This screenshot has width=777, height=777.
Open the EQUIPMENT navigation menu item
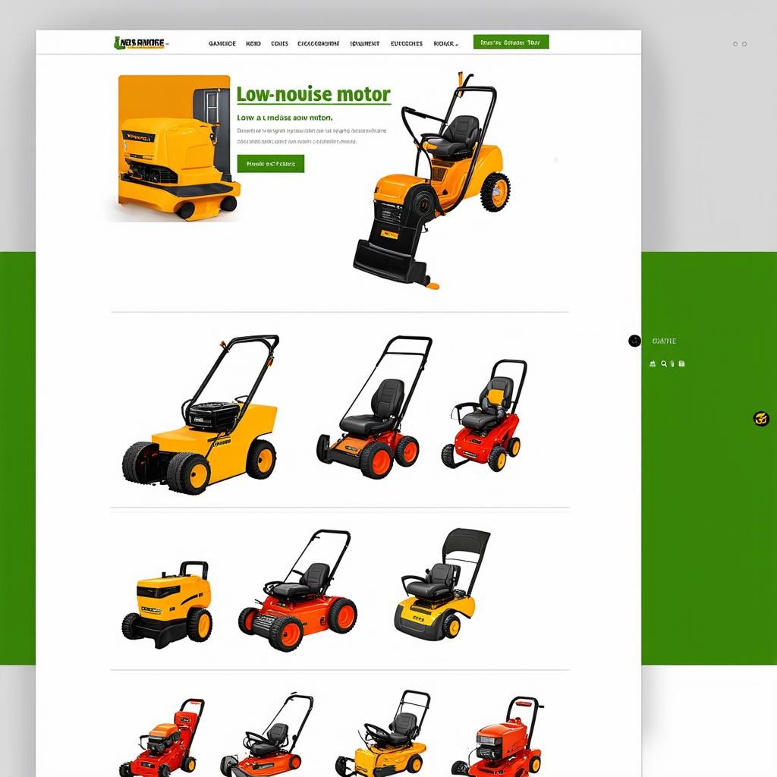pos(365,44)
